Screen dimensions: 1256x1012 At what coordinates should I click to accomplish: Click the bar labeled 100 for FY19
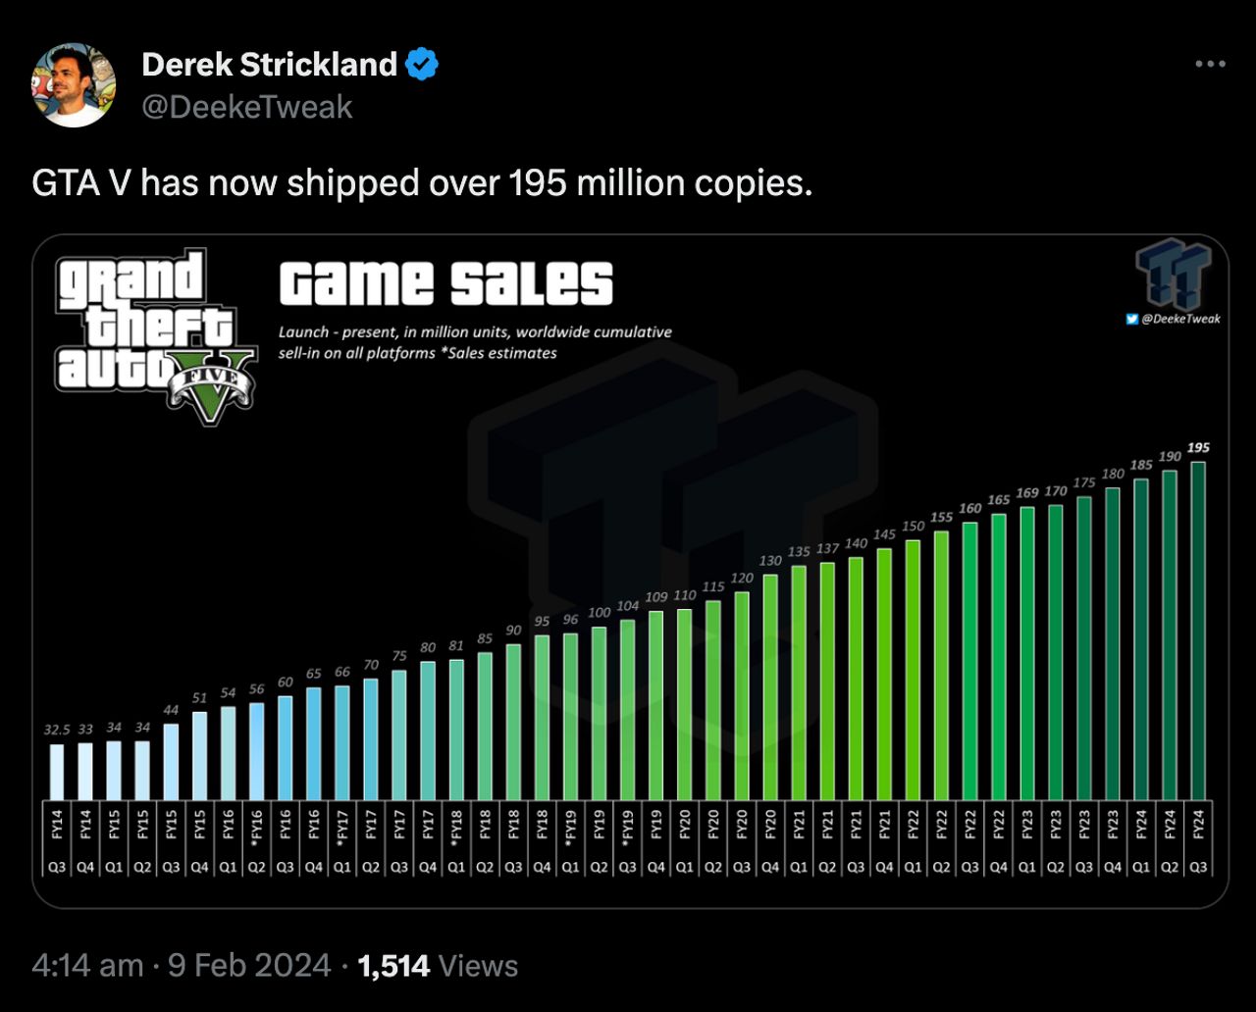(x=597, y=711)
